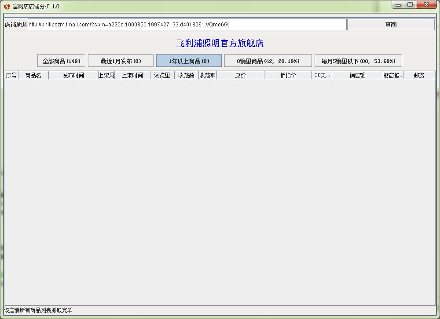Click the app icon in title bar
The width and height of the screenshot is (440, 319).
coord(7,7)
